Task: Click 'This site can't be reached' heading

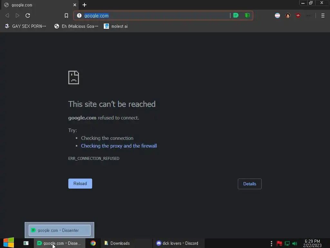Action: (x=112, y=104)
